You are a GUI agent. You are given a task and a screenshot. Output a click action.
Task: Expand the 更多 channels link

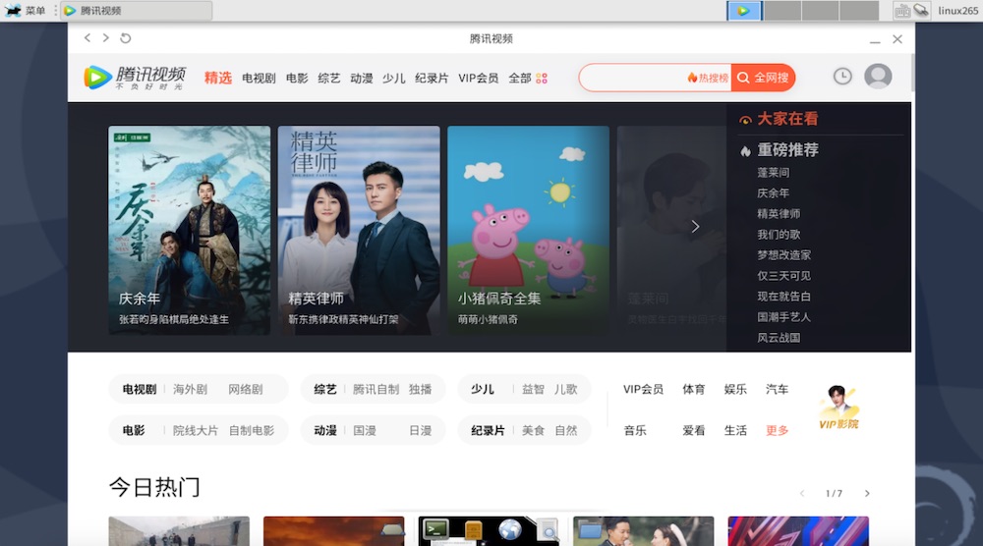(x=777, y=431)
